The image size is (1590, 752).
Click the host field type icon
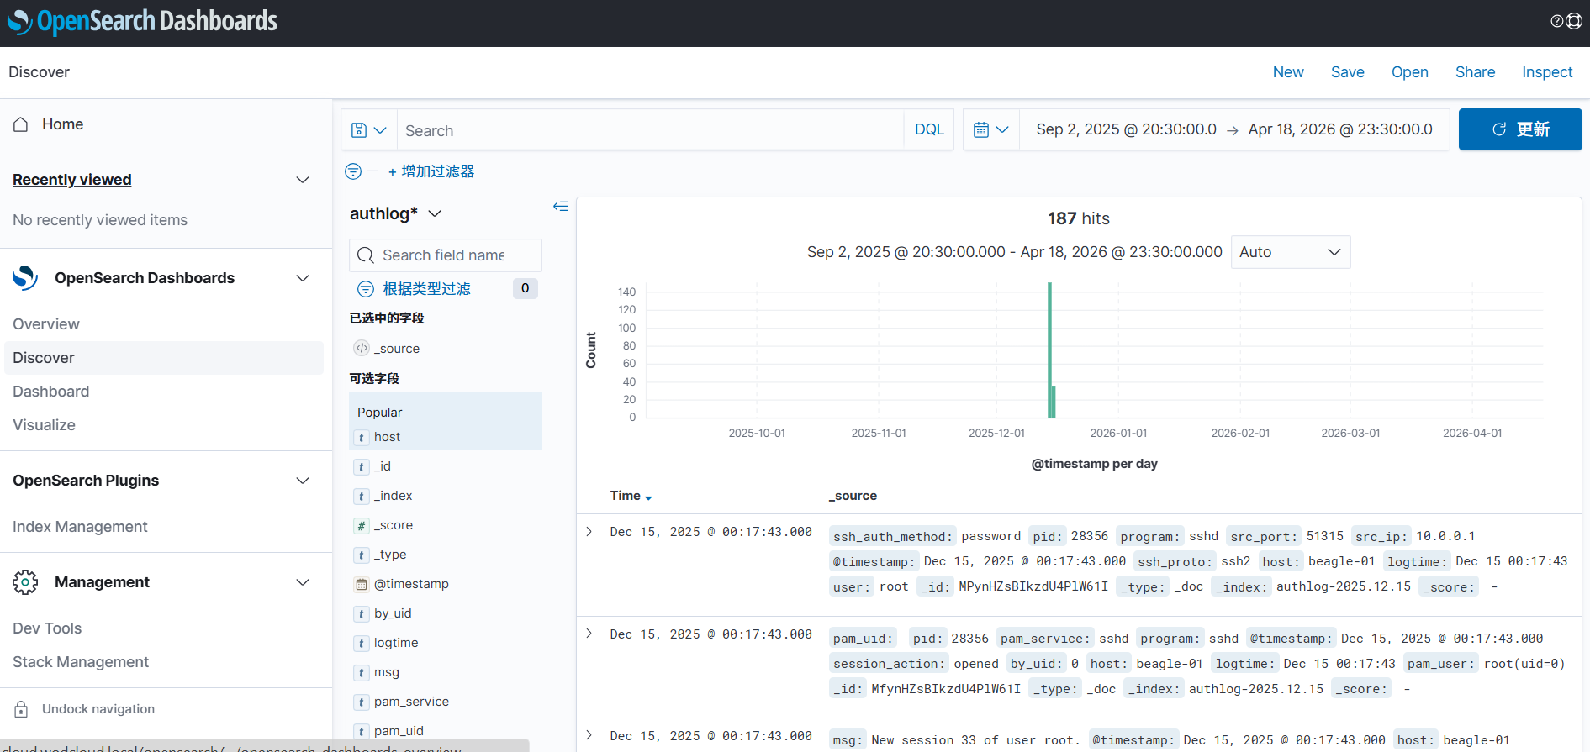pyautogui.click(x=362, y=437)
